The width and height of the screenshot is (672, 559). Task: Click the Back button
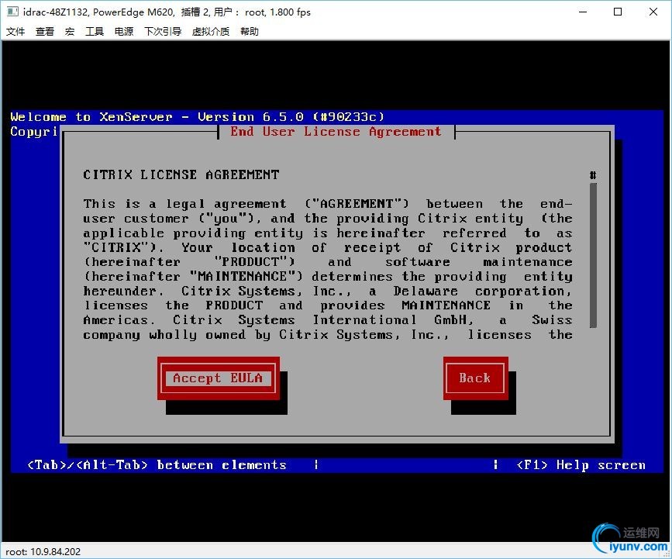pos(475,378)
